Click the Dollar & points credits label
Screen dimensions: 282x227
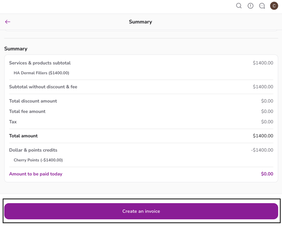[33, 150]
